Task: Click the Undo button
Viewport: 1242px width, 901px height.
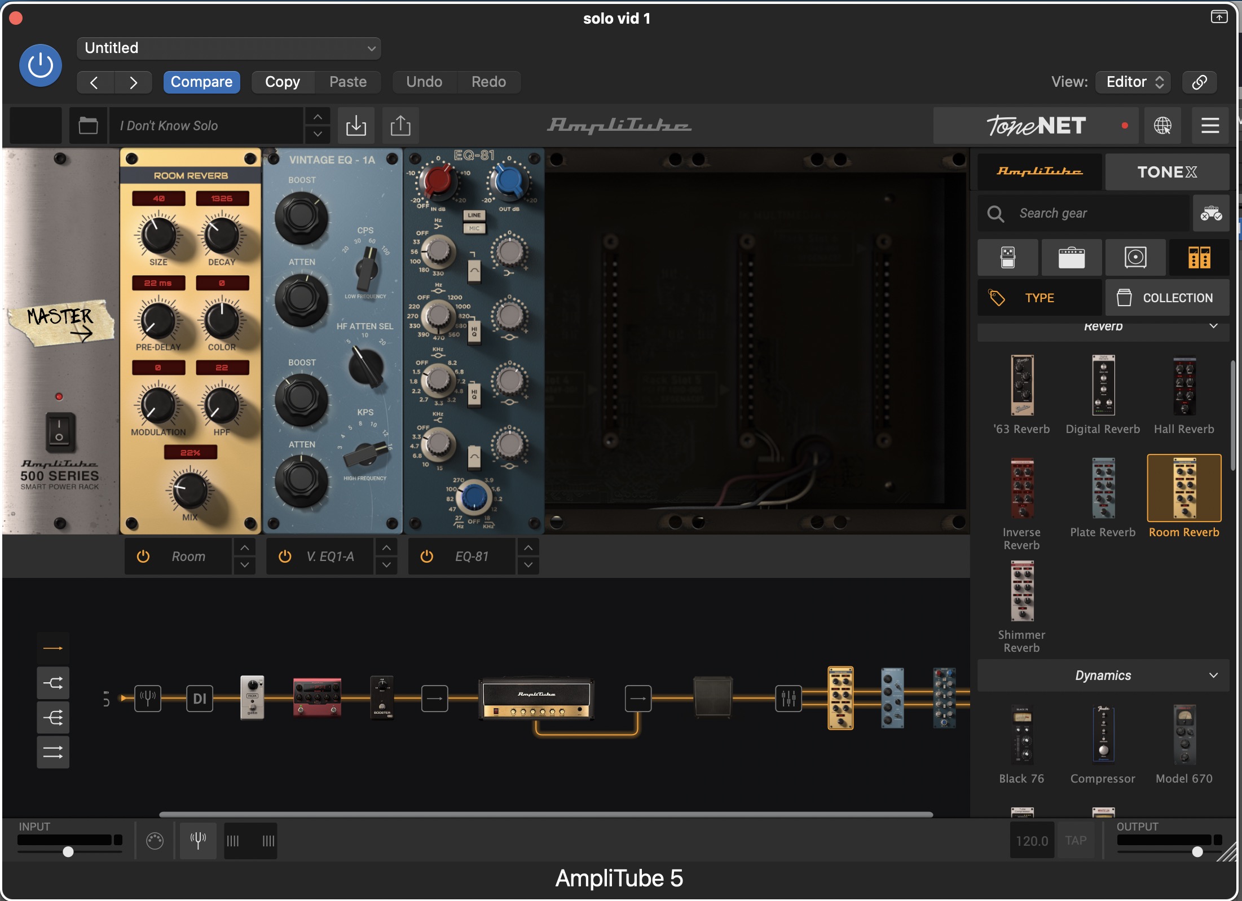Action: click(424, 82)
